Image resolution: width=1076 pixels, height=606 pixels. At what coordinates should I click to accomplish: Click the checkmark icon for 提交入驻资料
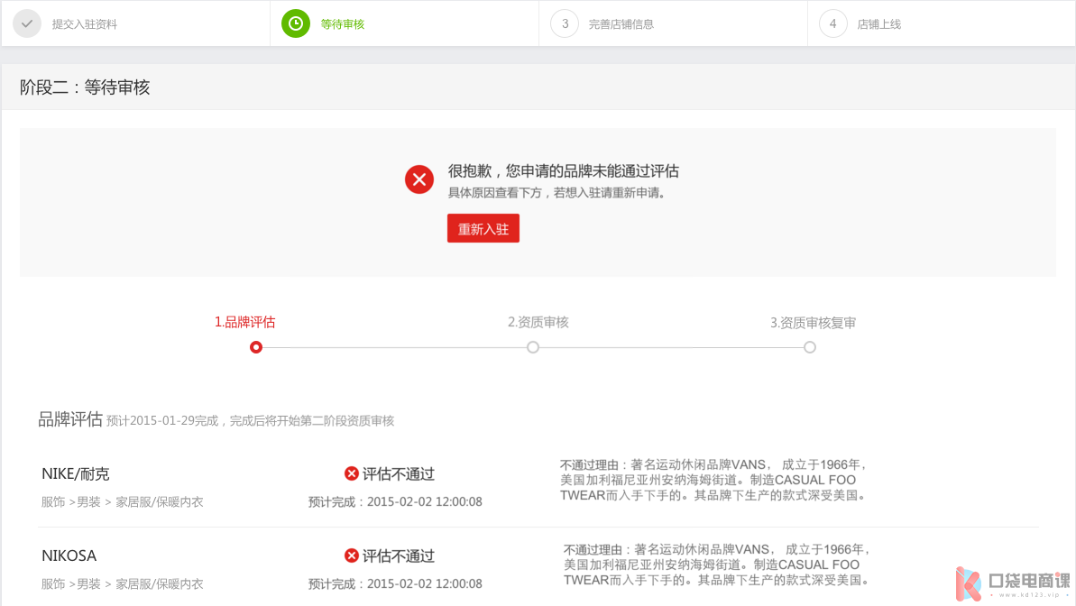28,24
